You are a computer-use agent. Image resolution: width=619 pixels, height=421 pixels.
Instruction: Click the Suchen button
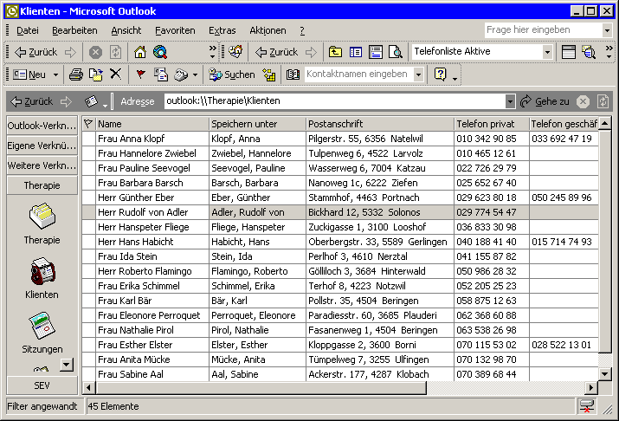coord(232,74)
